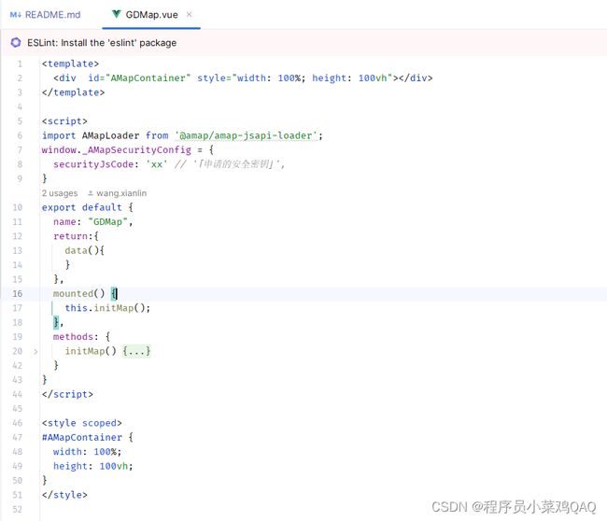Image resolution: width=607 pixels, height=521 pixels.
Task: Click the author icon beside wang.xianlin
Action: tap(91, 193)
